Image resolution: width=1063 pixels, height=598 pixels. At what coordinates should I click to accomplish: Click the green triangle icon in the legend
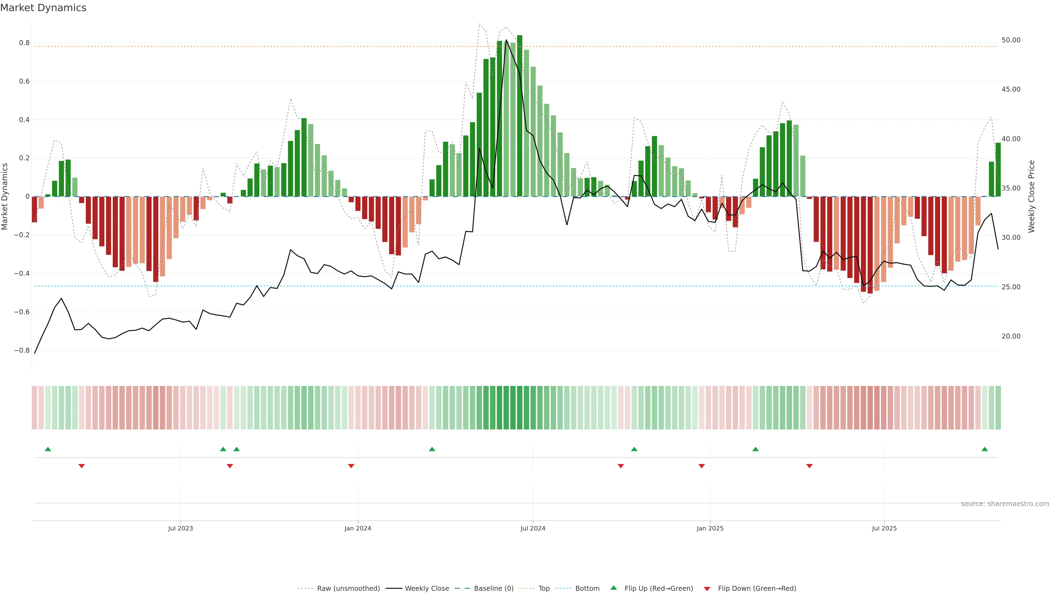(x=614, y=588)
